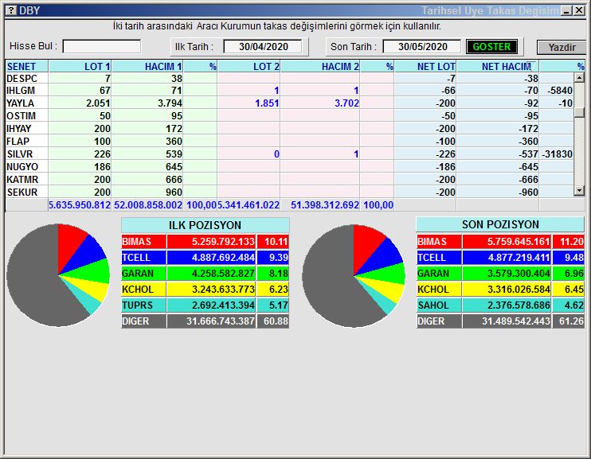The height and width of the screenshot is (459, 591).
Task: Click BIMAS value 5.759.645.161
Action: click(519, 242)
